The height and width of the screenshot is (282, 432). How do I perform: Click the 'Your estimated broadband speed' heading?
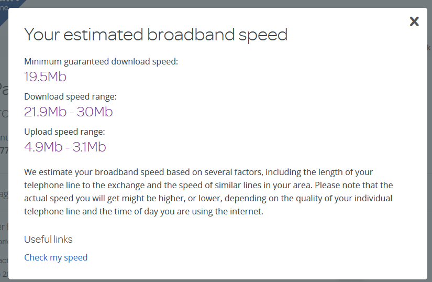pos(156,35)
